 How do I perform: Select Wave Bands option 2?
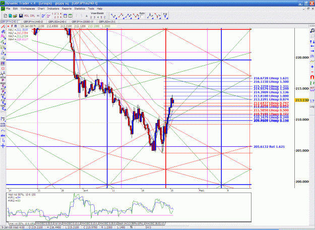point(91,17)
